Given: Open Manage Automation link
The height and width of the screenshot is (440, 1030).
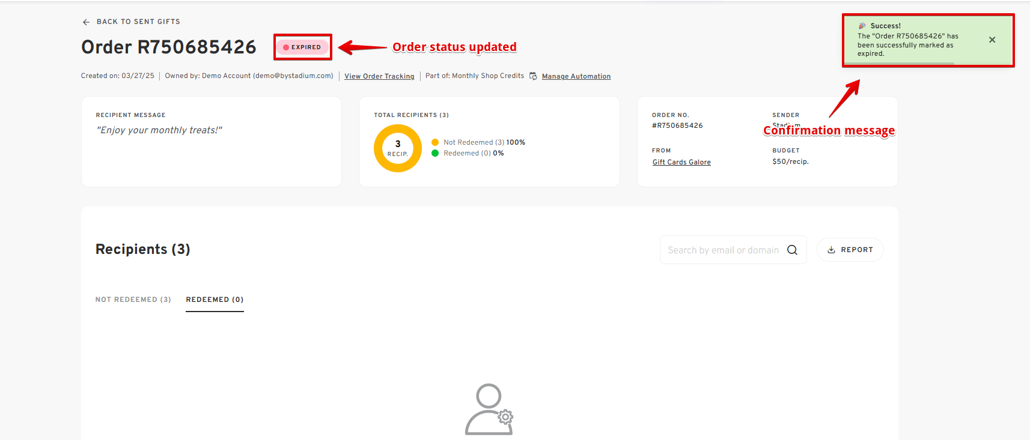Looking at the screenshot, I should point(576,76).
